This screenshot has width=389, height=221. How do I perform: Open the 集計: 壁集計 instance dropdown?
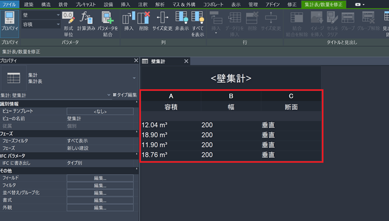(109, 95)
